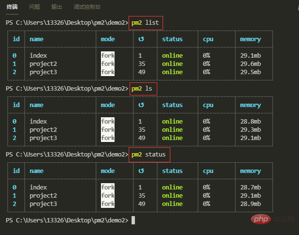Click restart count 1 in pm2 status table

pos(140,187)
